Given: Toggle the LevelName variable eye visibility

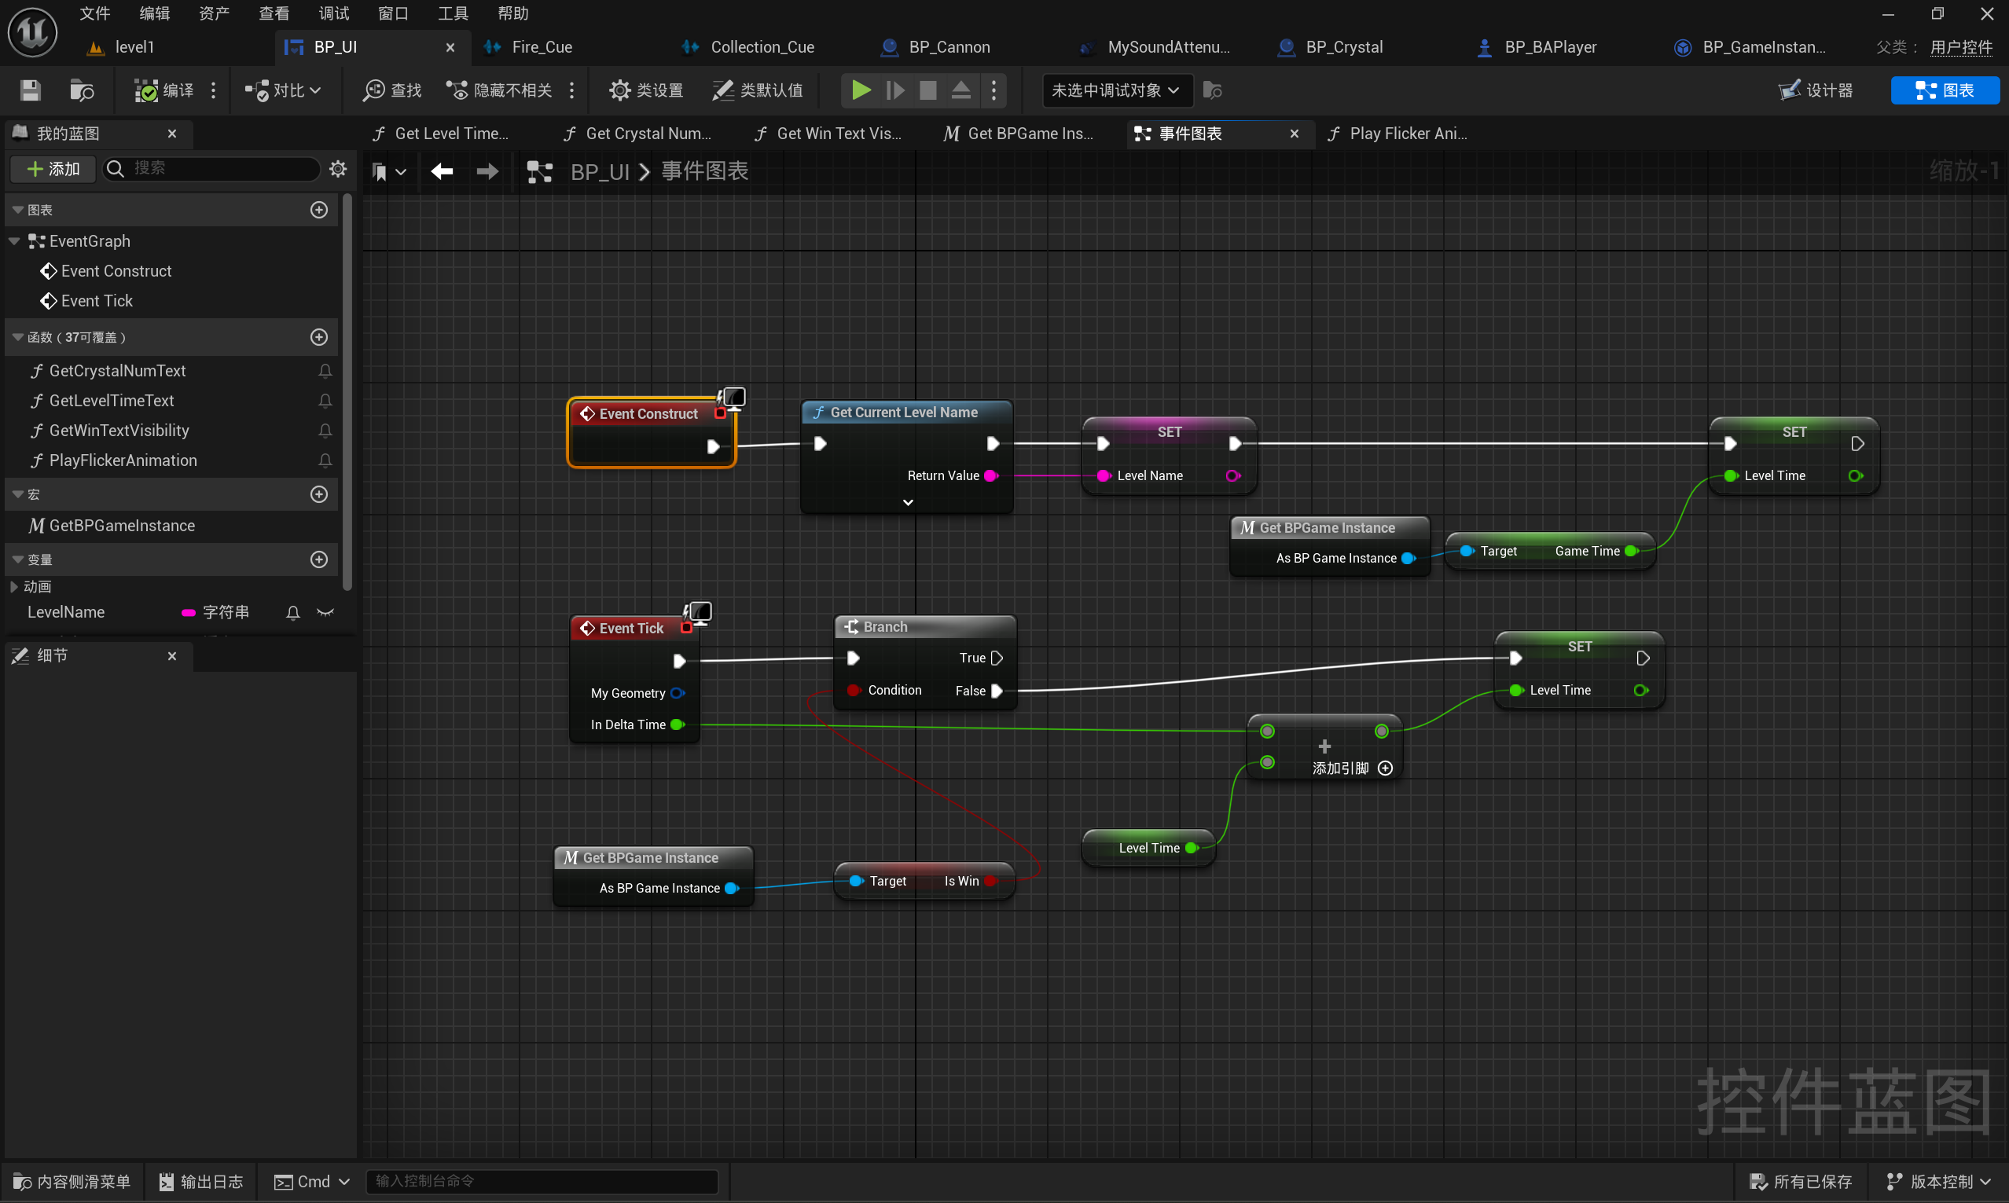Looking at the screenshot, I should click(x=325, y=613).
